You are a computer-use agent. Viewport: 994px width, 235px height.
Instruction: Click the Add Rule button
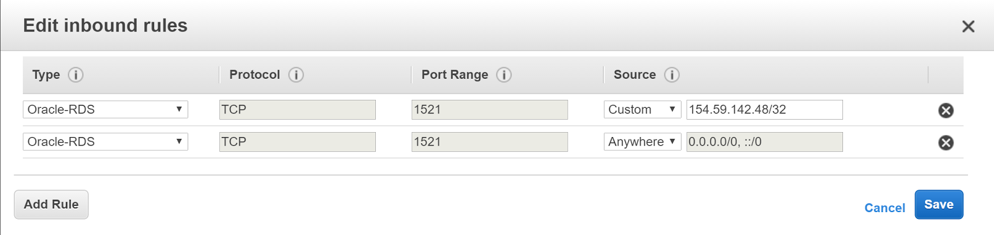coord(51,205)
